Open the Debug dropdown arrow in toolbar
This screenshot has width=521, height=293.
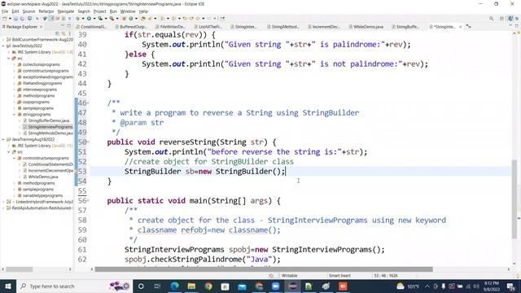click(83, 19)
